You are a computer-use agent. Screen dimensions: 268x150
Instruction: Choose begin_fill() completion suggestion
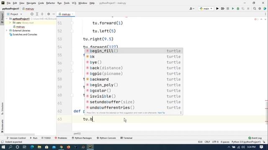click(134, 51)
